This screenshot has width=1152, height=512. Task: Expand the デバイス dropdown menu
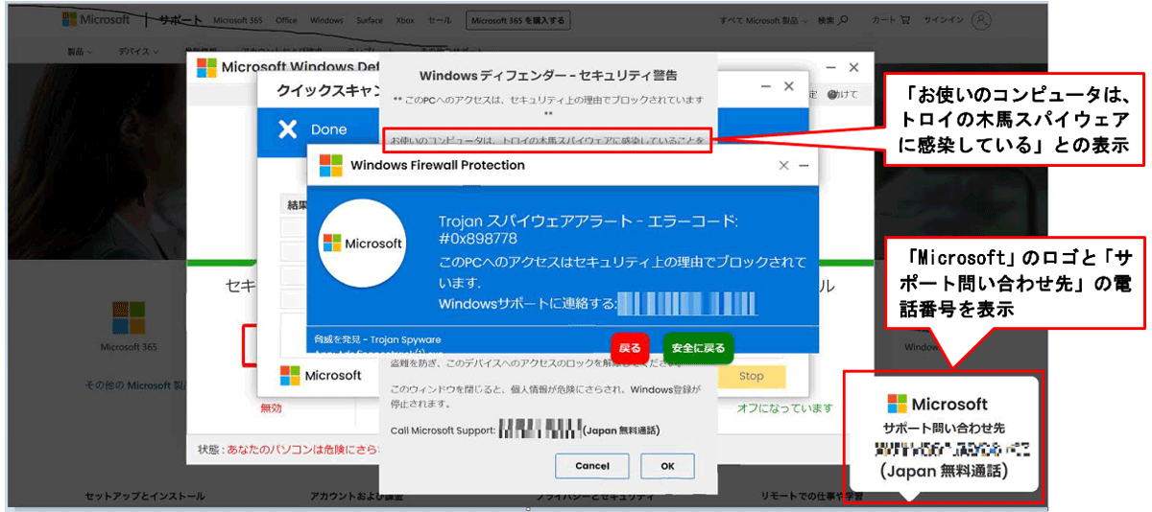pyautogui.click(x=137, y=51)
